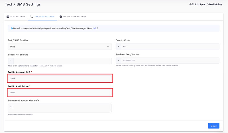Click the Notification Settings exclamation icon
Image resolution: width=228 pixels, height=133 pixels.
61,17
